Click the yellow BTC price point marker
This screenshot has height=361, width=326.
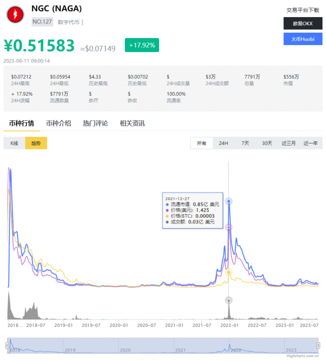click(229, 272)
